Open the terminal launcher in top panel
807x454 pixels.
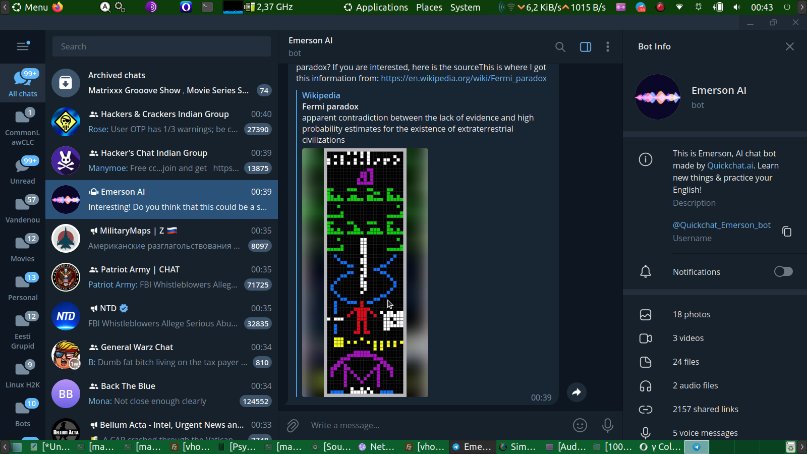[x=207, y=7]
